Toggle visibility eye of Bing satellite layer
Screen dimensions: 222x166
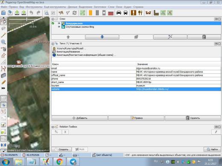click(x=59, y=27)
